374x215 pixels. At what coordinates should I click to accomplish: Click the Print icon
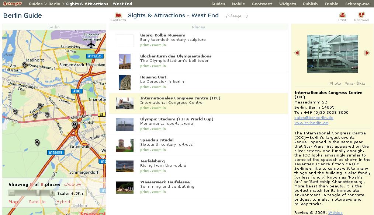(x=342, y=15)
